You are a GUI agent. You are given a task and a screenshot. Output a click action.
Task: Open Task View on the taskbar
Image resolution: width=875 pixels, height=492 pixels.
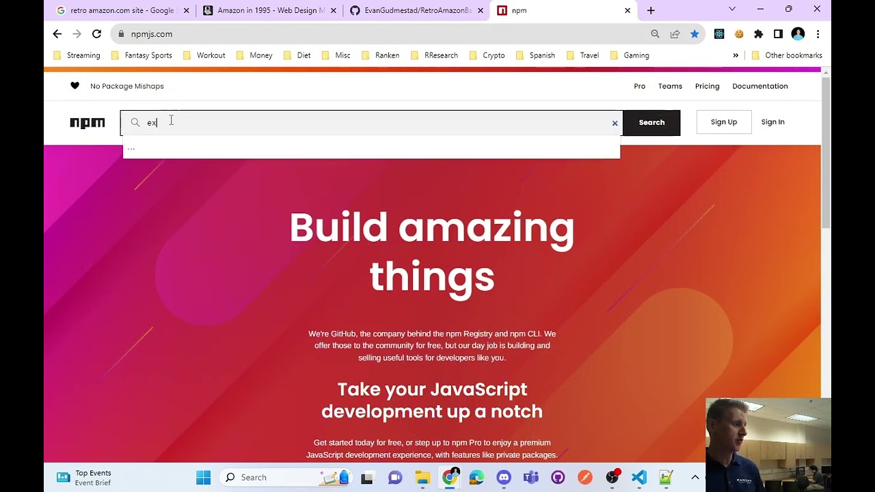coord(367,478)
